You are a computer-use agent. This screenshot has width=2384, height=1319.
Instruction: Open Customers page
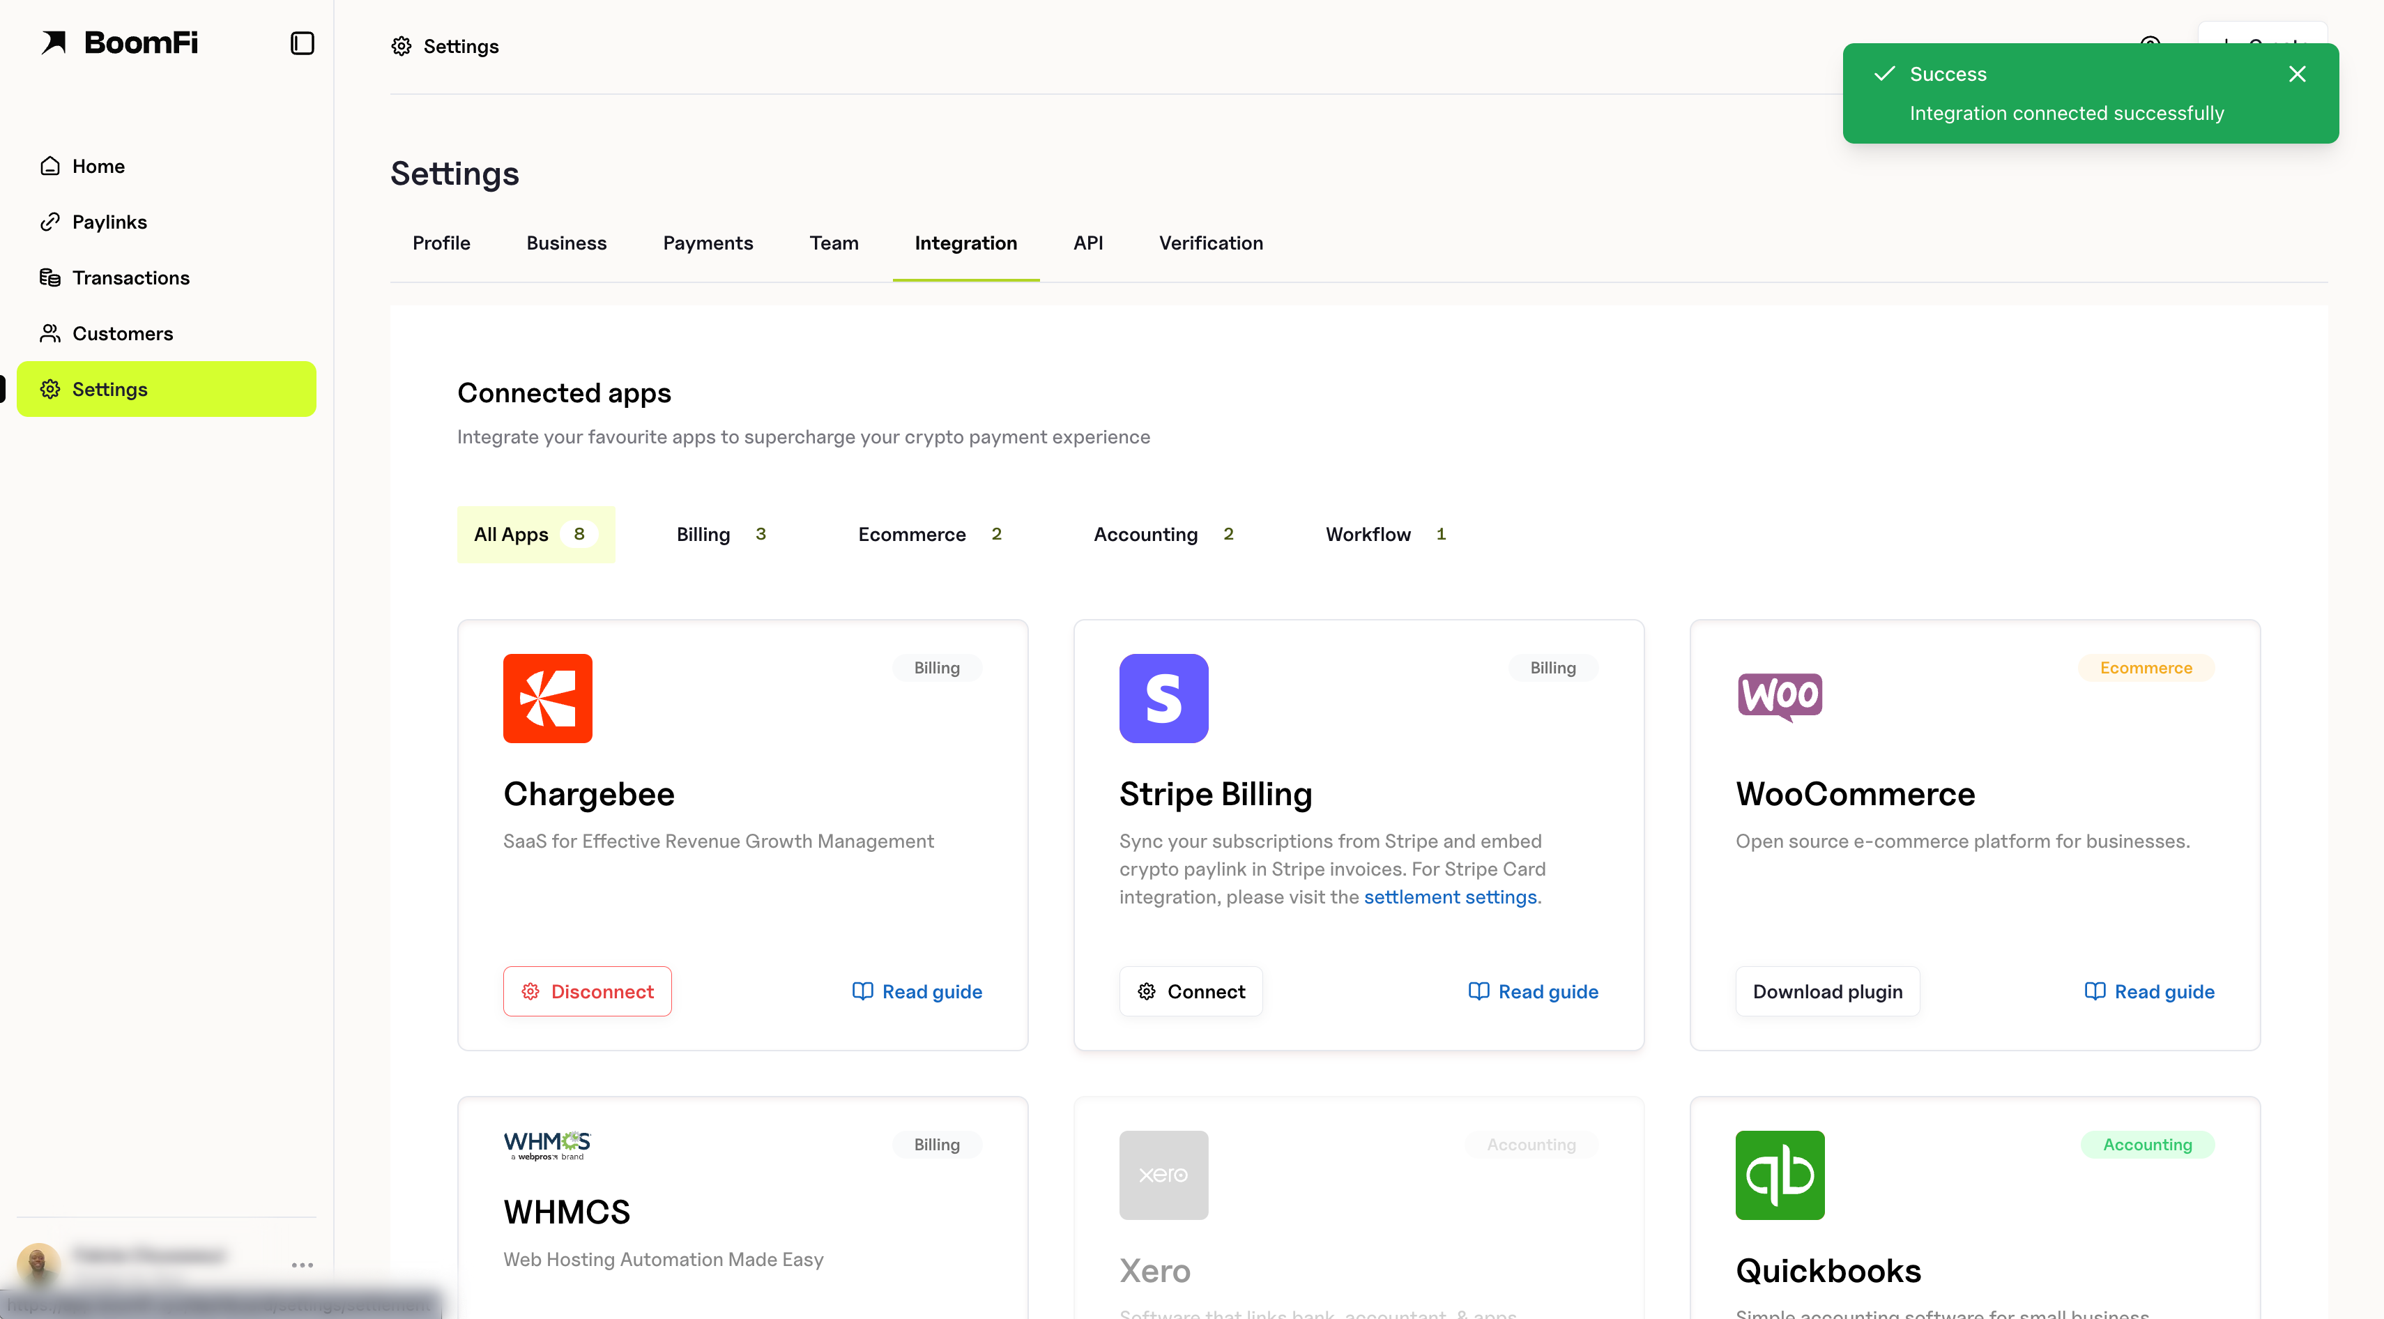pos(122,333)
